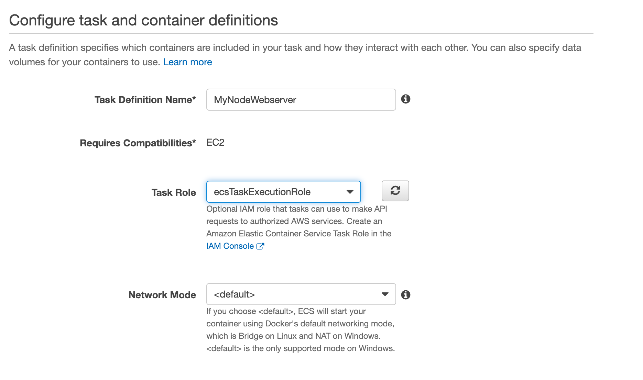Click external-link icon after IAM Console
This screenshot has width=643, height=380.
click(x=260, y=246)
